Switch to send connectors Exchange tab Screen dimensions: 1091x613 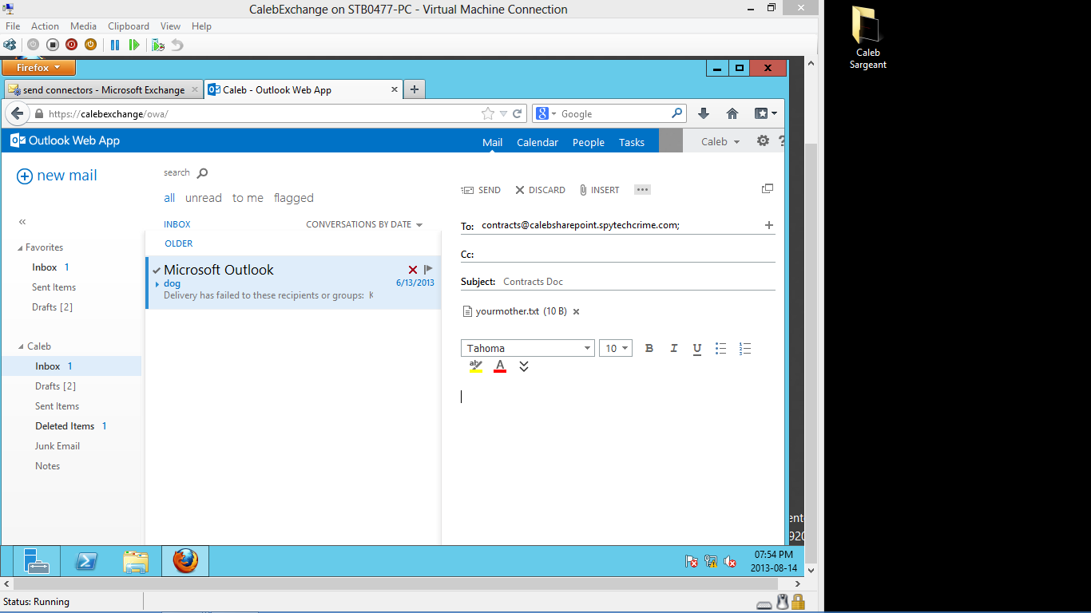104,89
